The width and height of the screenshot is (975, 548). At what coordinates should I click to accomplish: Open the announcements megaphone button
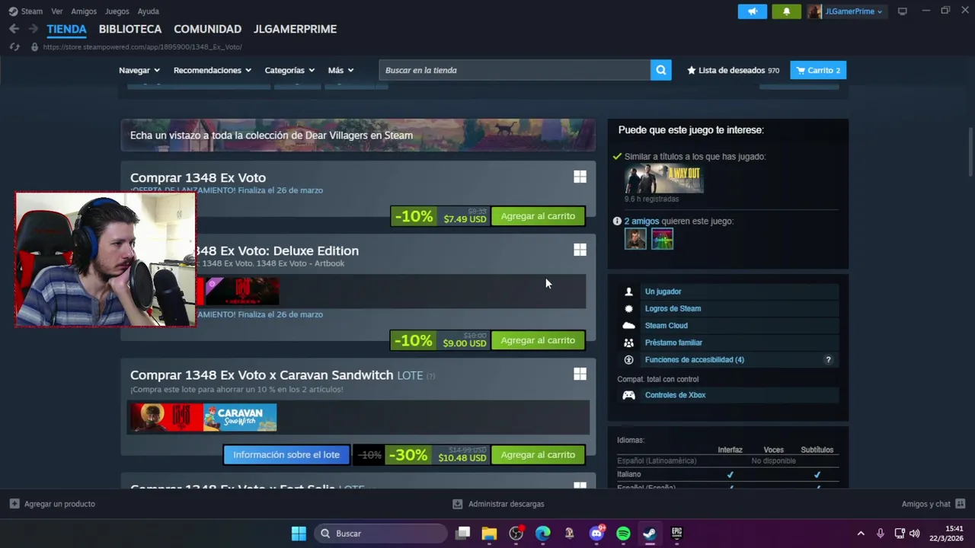pyautogui.click(x=753, y=11)
